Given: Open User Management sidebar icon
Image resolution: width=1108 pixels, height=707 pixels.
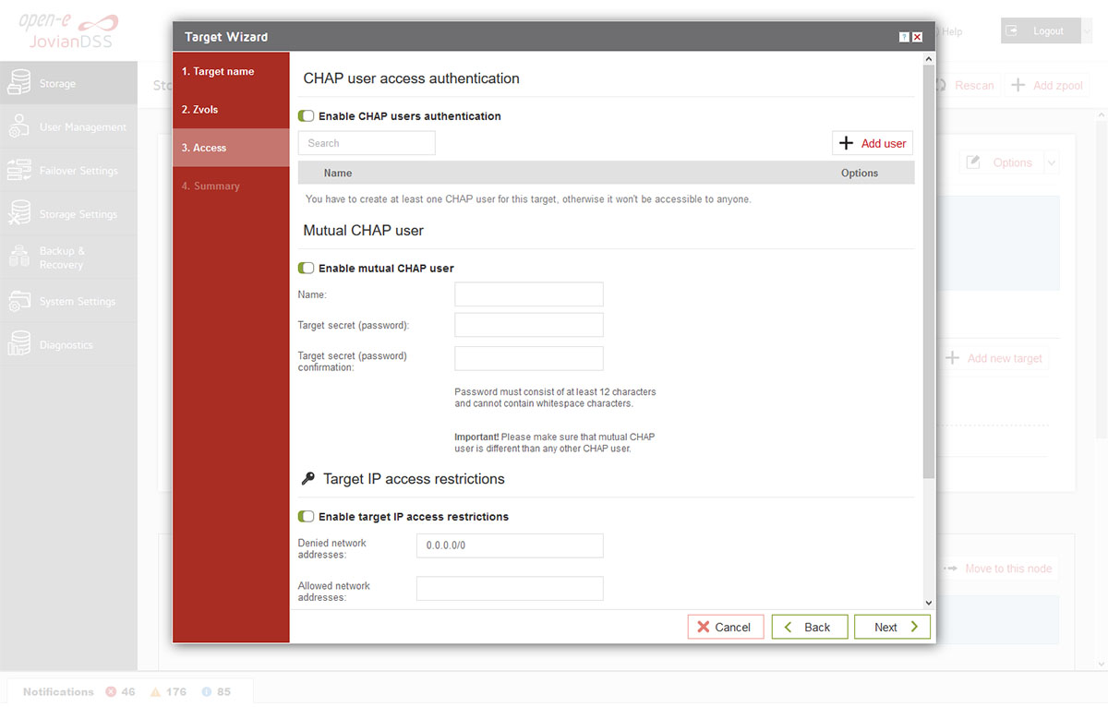Looking at the screenshot, I should pos(18,126).
